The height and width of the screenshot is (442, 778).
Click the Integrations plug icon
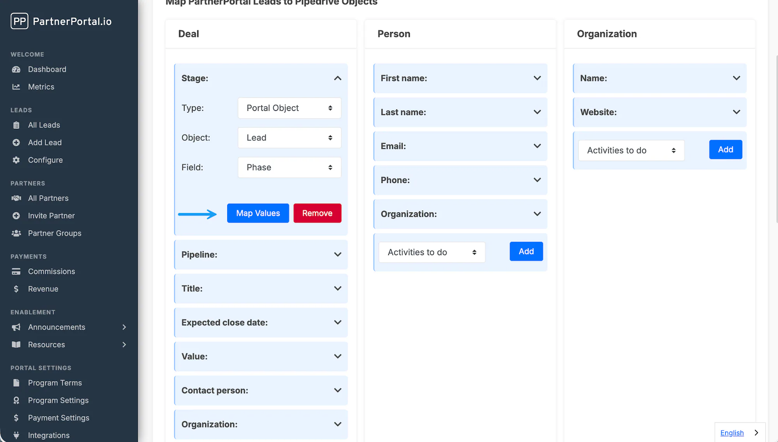point(16,435)
